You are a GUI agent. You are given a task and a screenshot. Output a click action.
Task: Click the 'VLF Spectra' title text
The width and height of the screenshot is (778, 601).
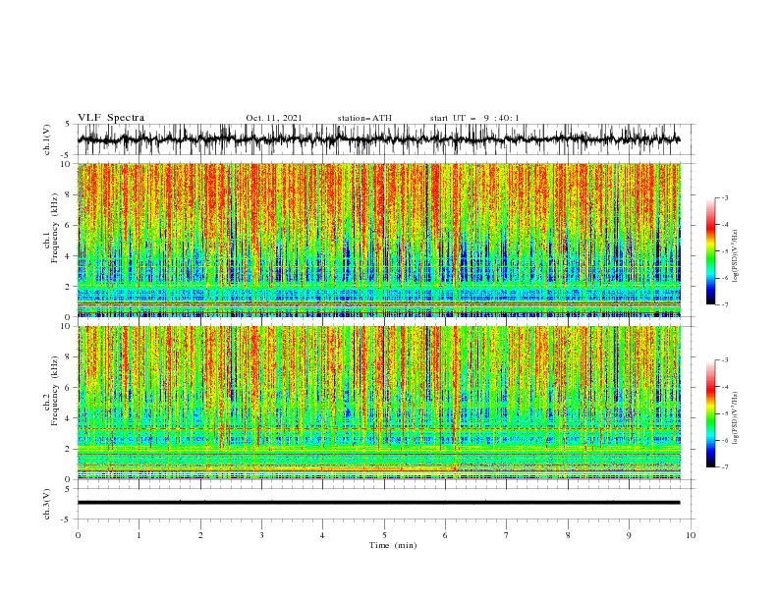click(x=111, y=118)
